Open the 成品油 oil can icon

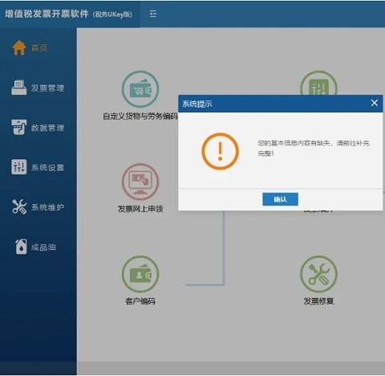click(21, 247)
